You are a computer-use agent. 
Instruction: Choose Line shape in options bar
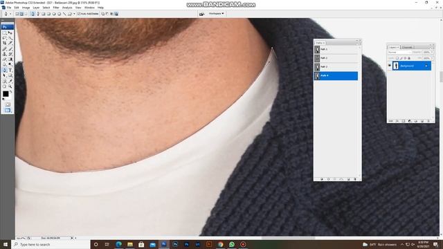tap(64, 14)
